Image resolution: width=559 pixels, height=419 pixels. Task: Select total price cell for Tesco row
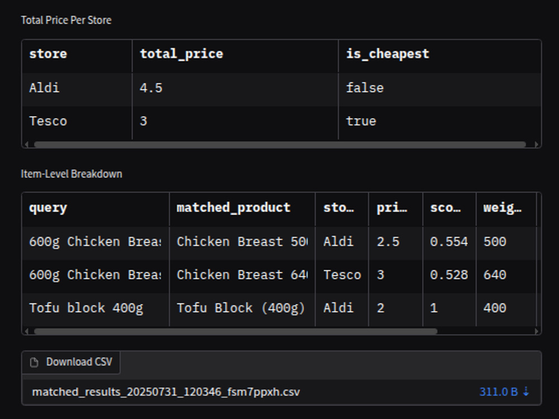[x=235, y=121]
